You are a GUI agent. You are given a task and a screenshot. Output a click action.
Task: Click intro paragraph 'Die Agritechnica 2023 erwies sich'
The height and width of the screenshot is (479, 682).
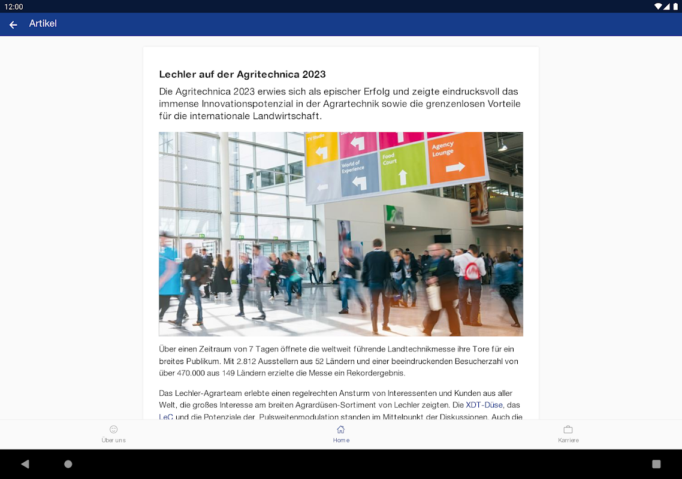[340, 104]
